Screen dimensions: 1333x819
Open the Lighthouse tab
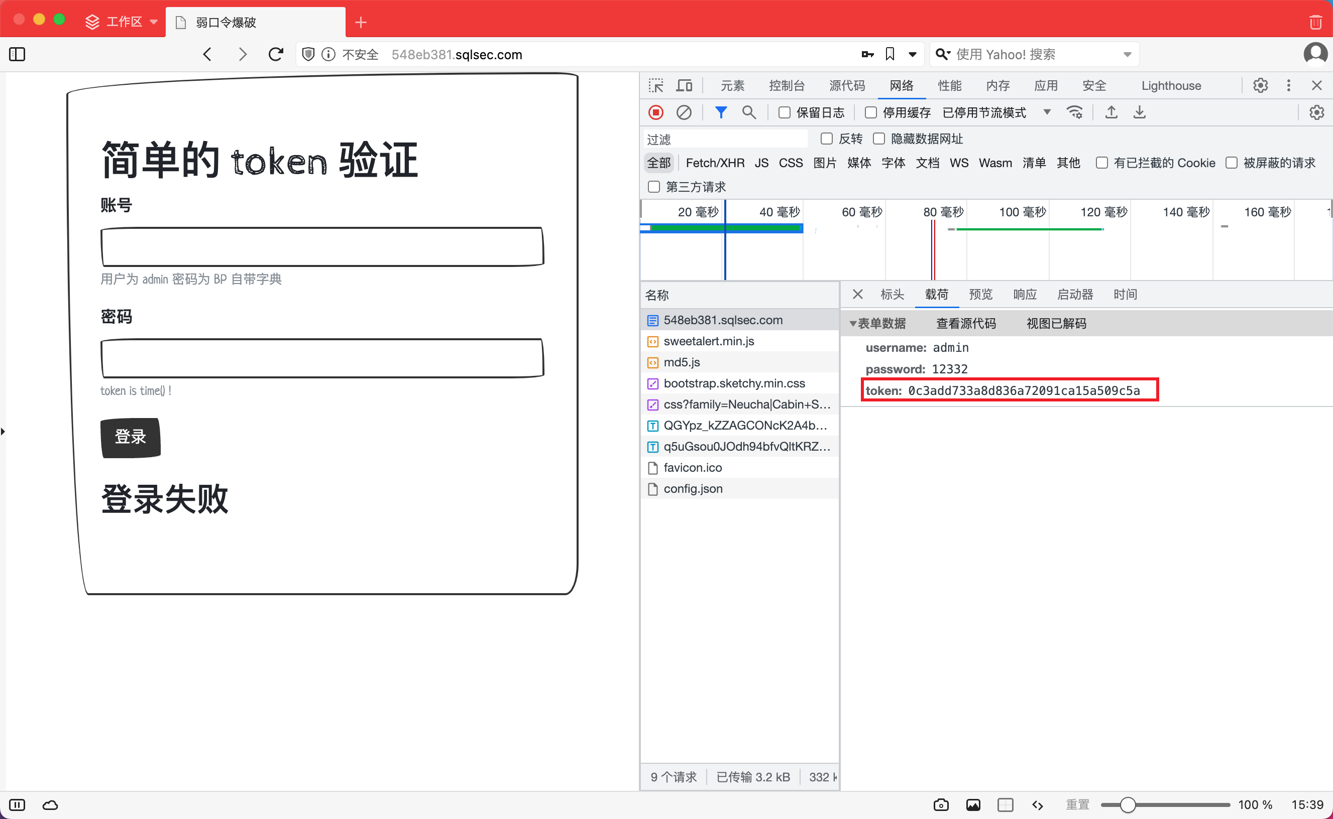[x=1171, y=86]
